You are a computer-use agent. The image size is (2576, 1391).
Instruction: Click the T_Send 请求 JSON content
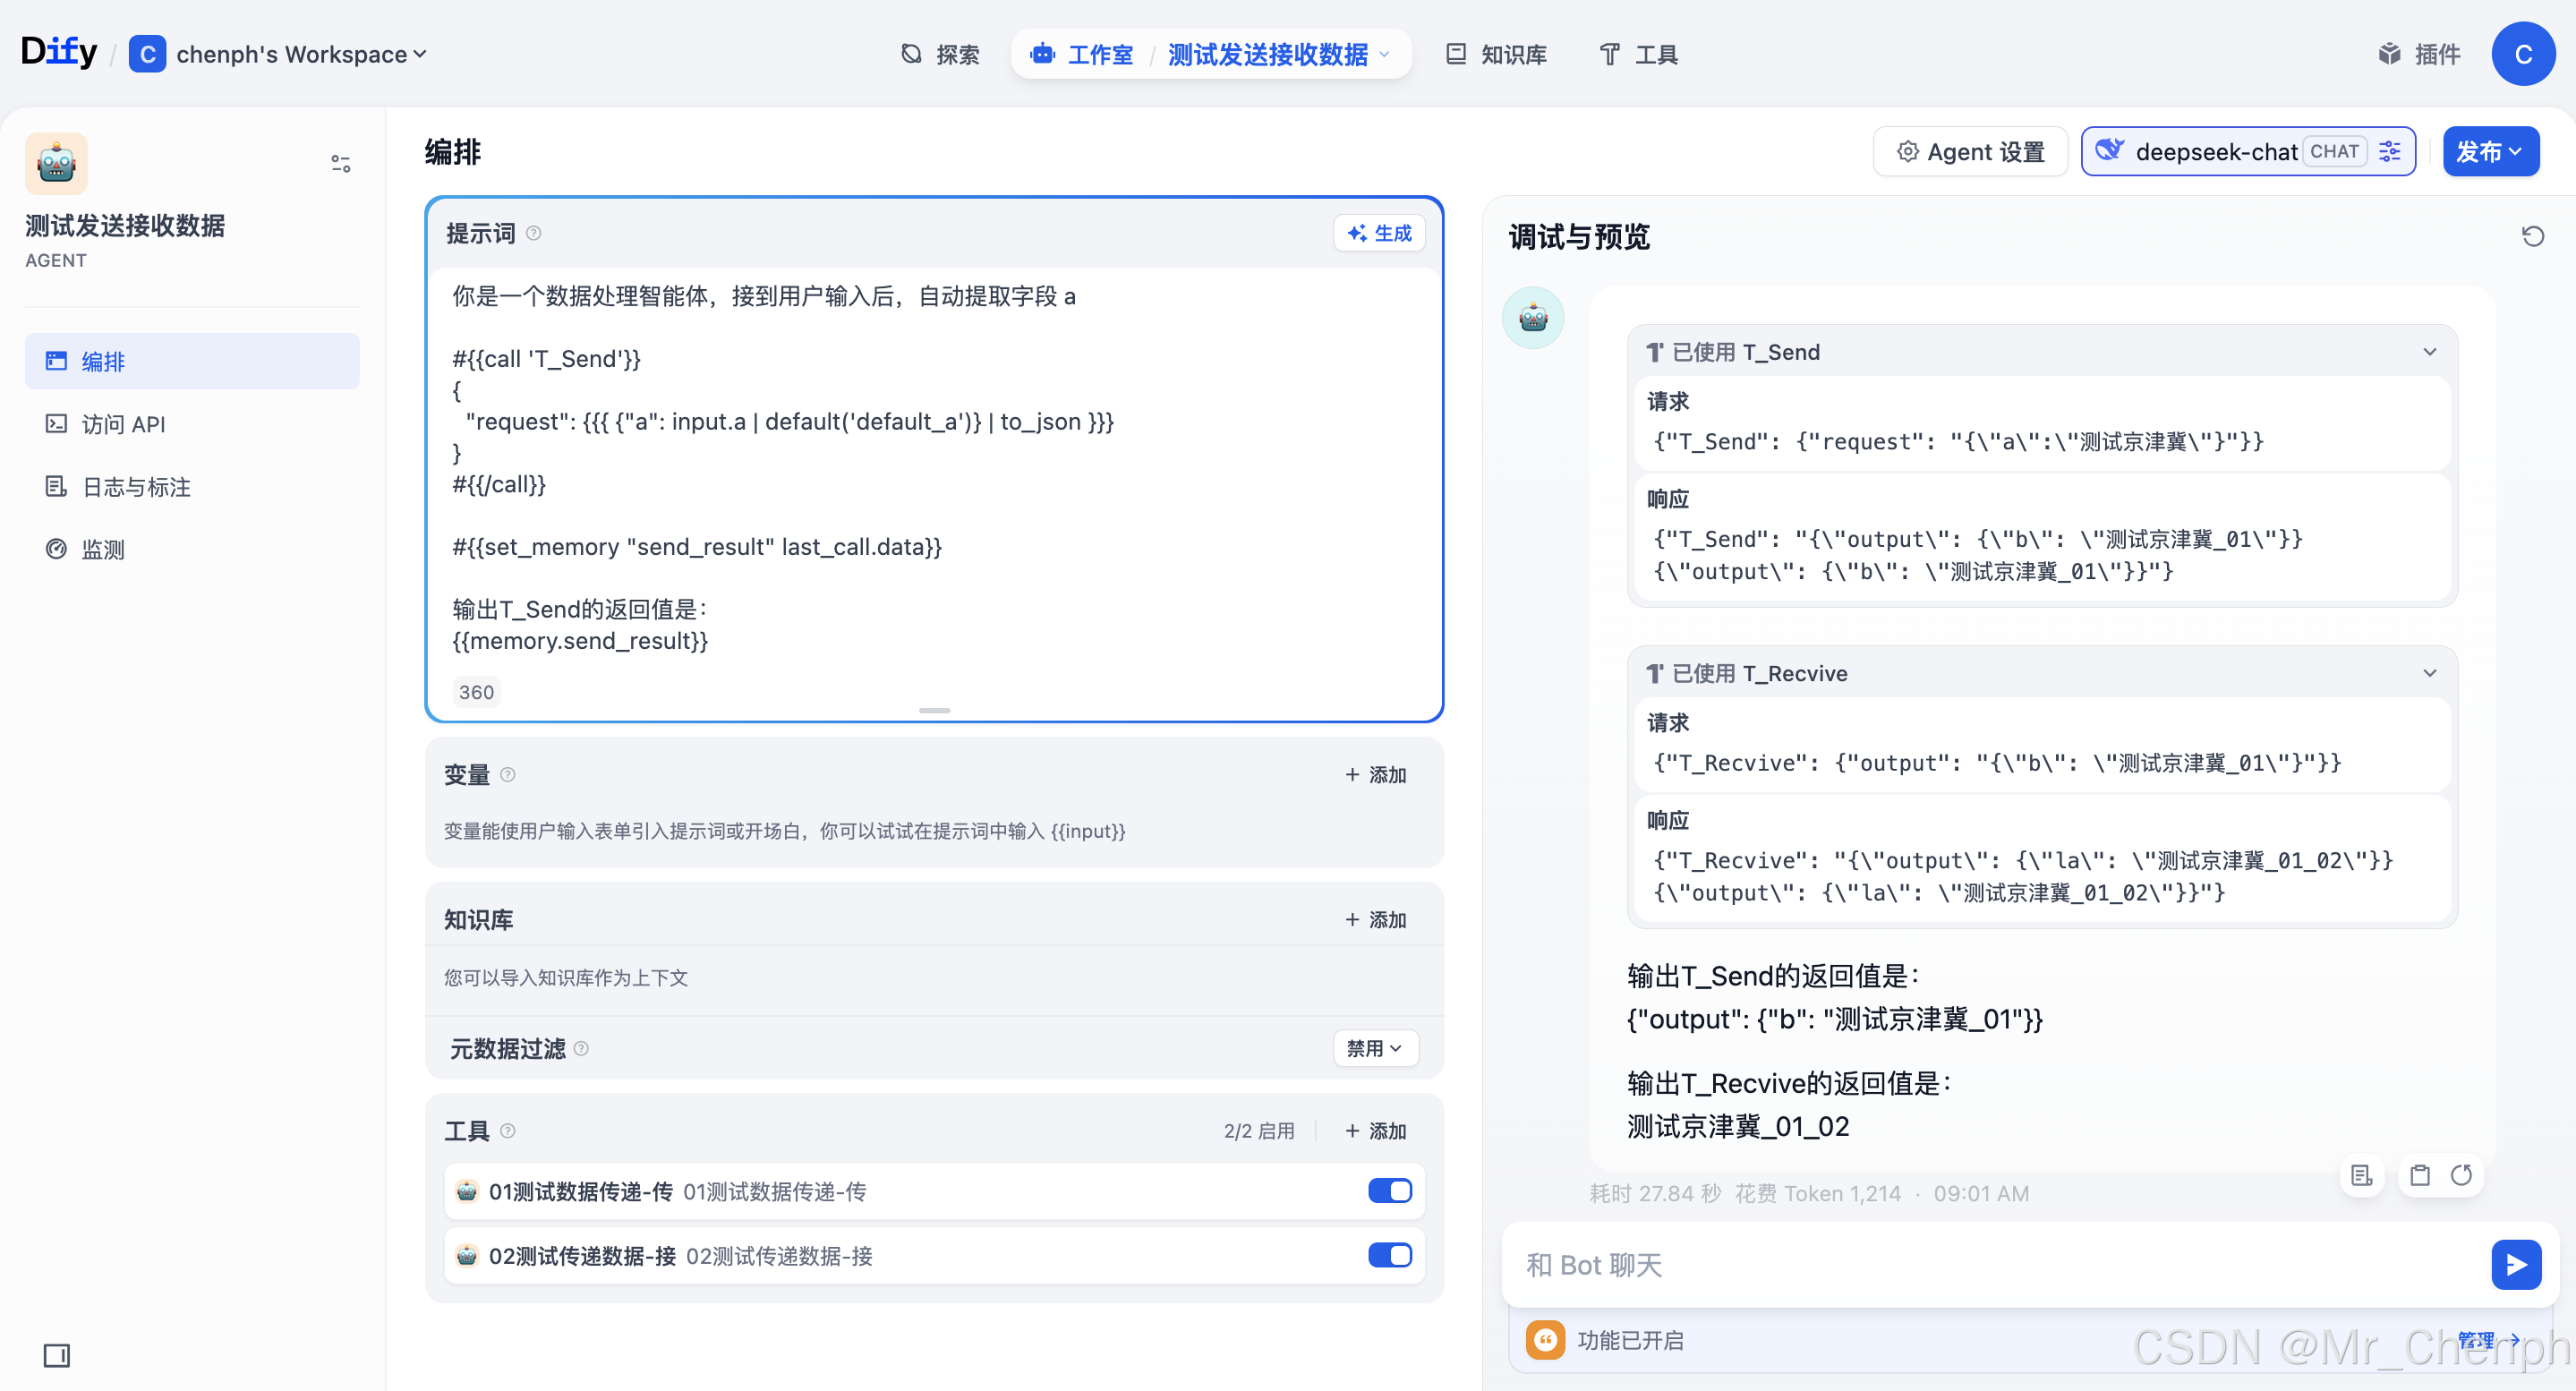pos(1958,441)
